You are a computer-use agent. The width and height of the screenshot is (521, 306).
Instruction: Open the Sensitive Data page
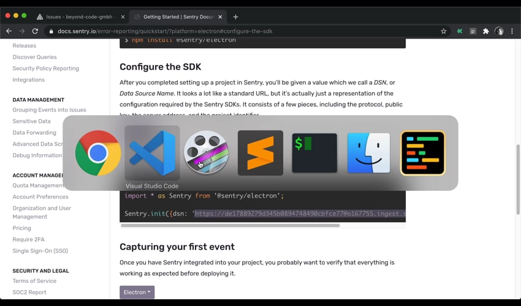31,121
